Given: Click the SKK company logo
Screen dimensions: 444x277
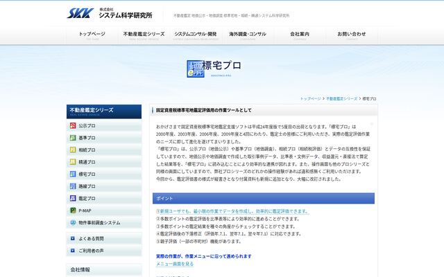Looking at the screenshot, I should pos(80,13).
